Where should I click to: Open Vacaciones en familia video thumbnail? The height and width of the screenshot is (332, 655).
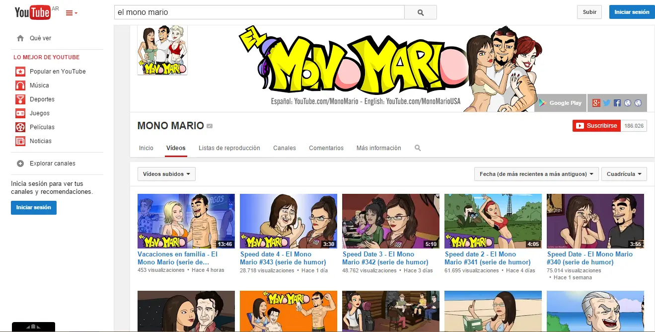pyautogui.click(x=186, y=221)
